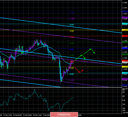Select the cyan 1.1230 level price tag

click(x=125, y=73)
